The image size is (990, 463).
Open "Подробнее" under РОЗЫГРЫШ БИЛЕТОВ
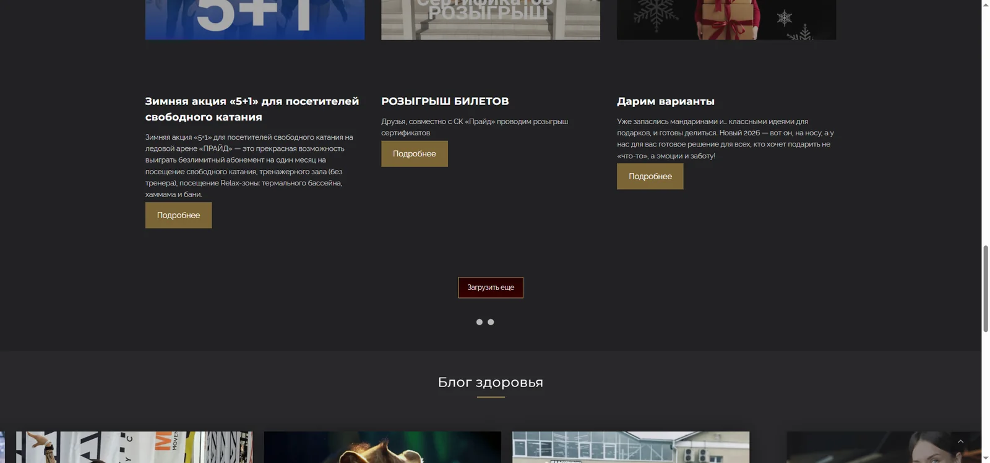[415, 153]
